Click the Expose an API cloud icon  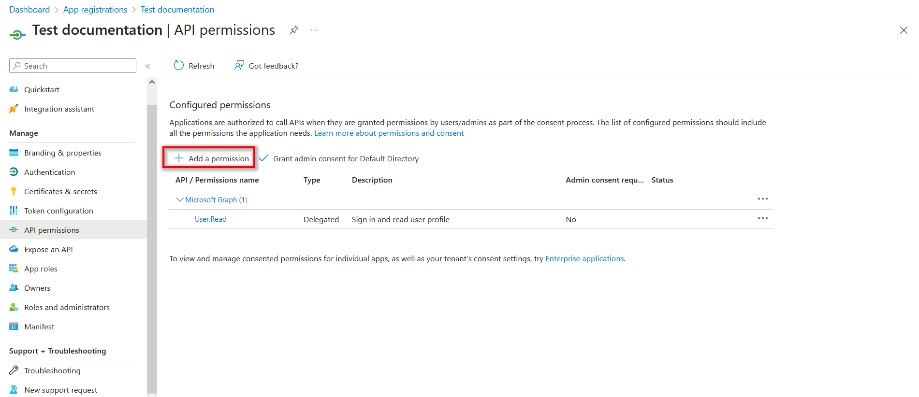point(14,249)
